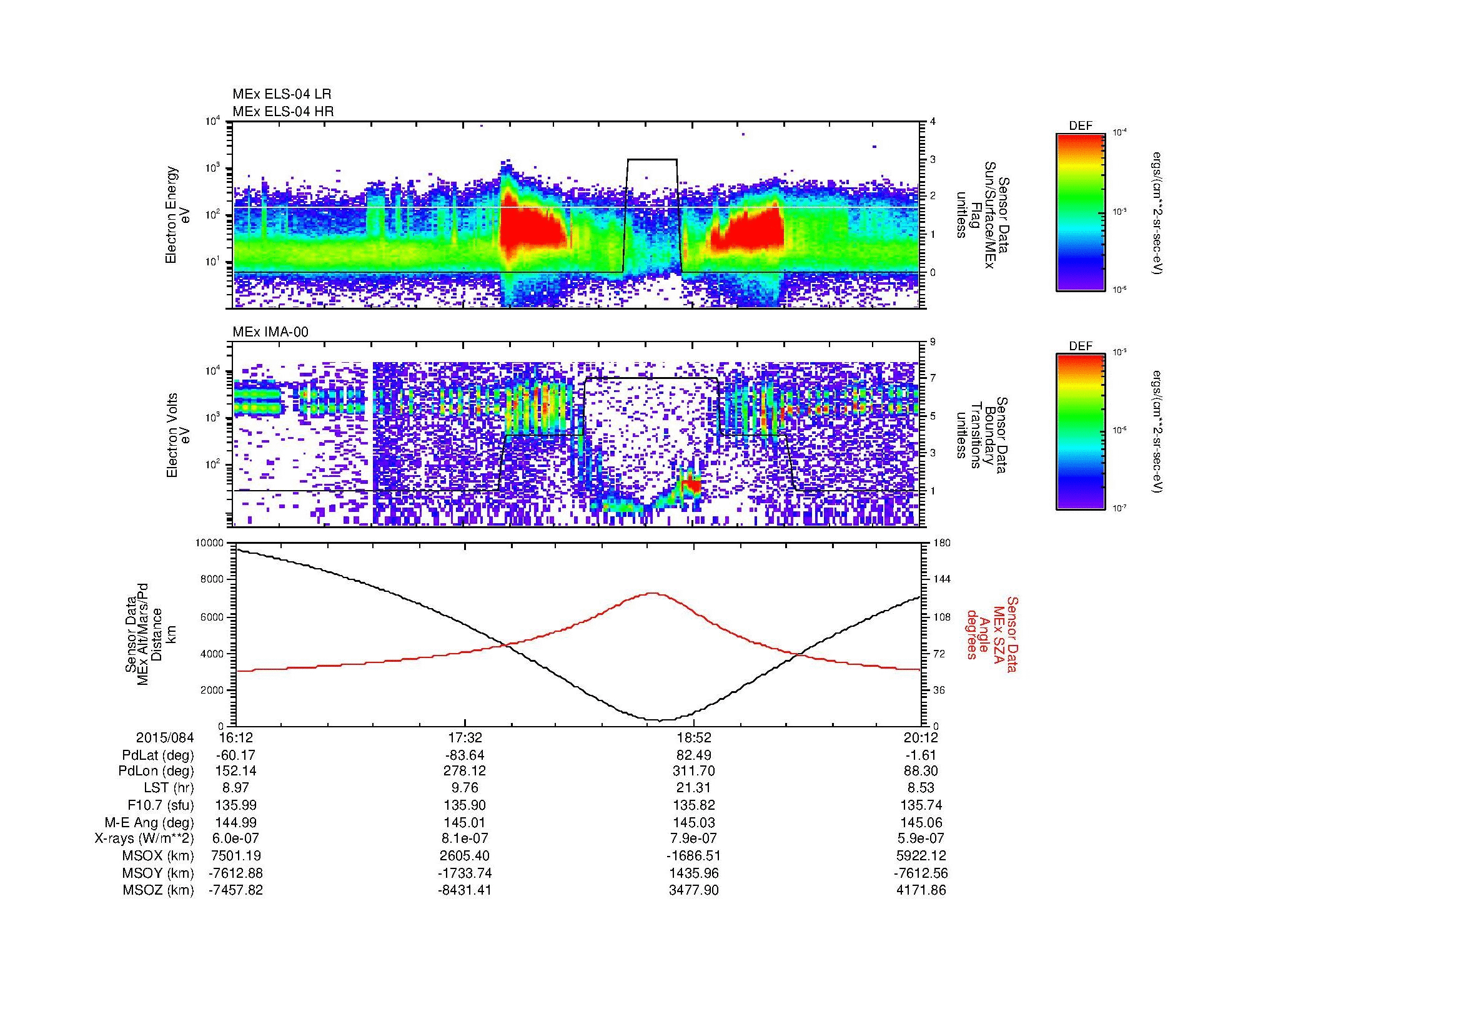Click the 'MSOZ (km)' row label
This screenshot has width=1461, height=1032.
[159, 890]
